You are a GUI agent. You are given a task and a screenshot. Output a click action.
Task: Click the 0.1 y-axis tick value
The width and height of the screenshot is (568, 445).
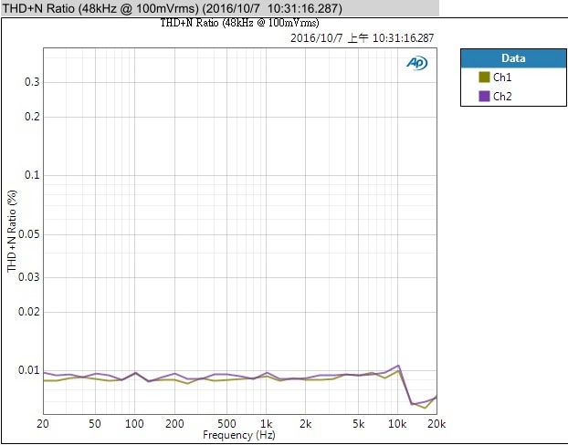coord(32,175)
